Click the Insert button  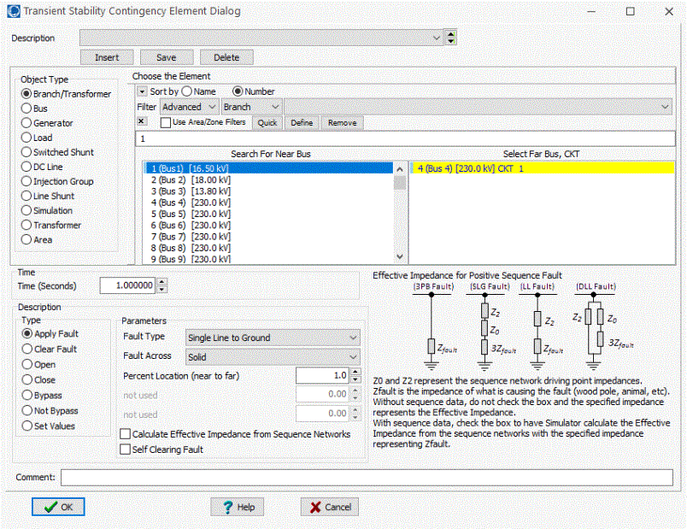click(x=107, y=57)
